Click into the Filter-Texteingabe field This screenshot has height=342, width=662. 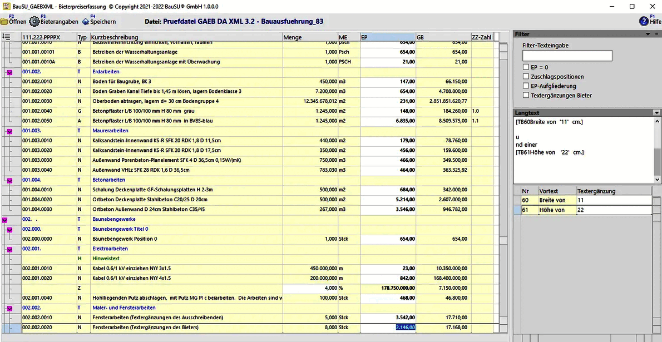(x=567, y=55)
